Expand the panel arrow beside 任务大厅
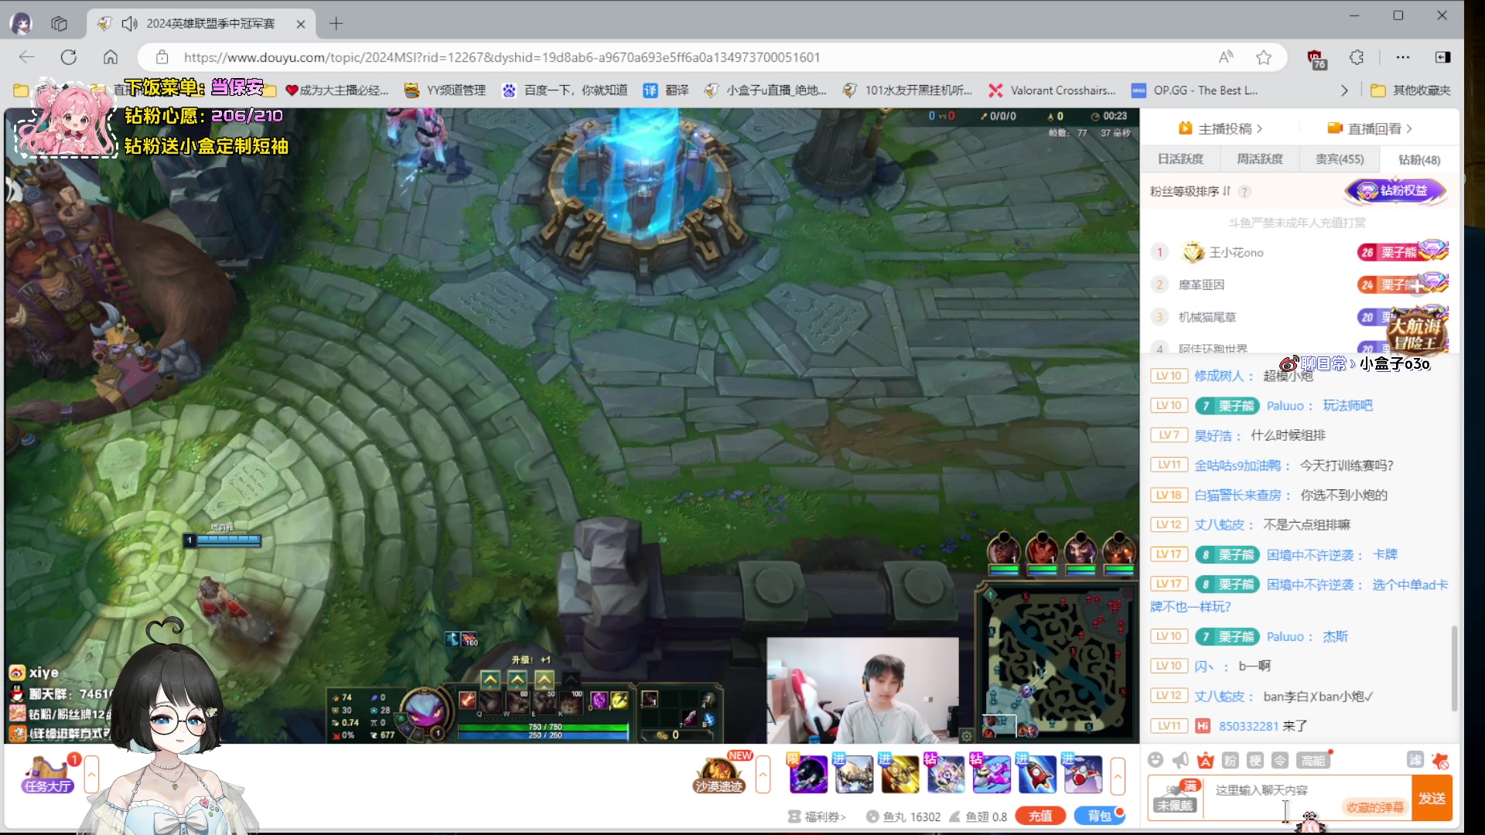 tap(91, 775)
